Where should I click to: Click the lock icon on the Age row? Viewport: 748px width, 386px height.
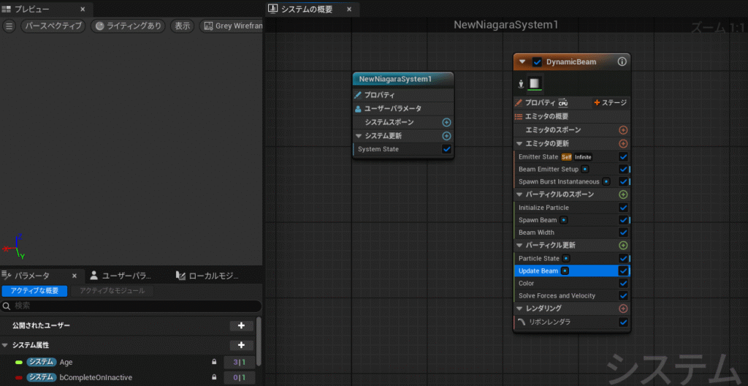[x=214, y=362]
